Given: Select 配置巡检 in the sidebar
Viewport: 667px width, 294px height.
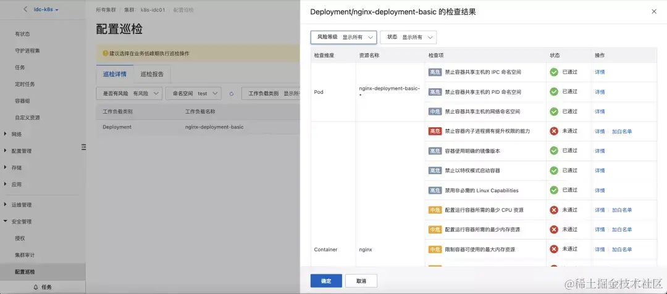Looking at the screenshot, I should (25, 271).
